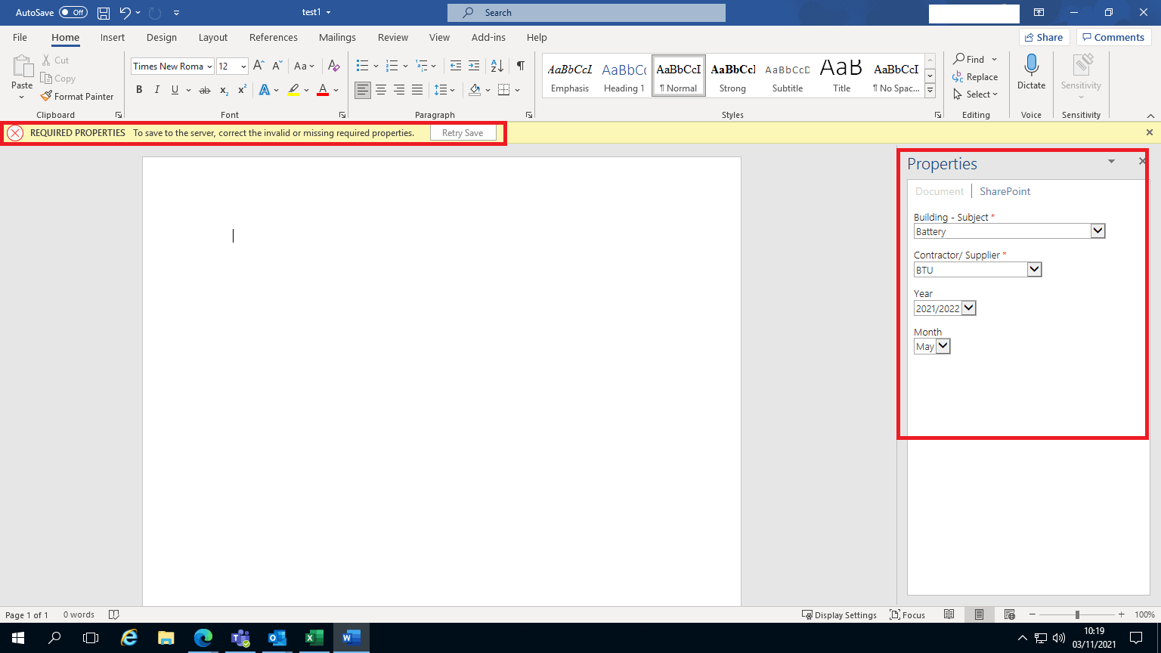Viewport: 1161px width, 653px height.
Task: Click the Retry Save button
Action: tap(463, 133)
